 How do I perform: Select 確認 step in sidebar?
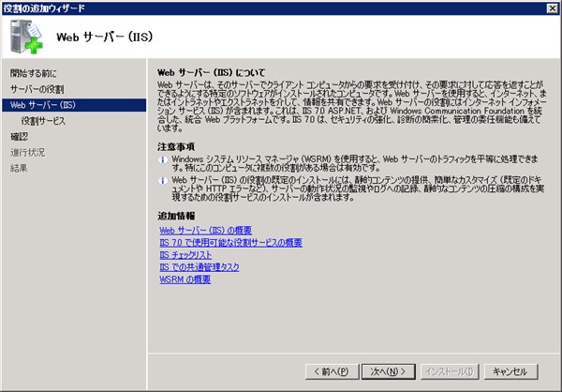tap(19, 137)
